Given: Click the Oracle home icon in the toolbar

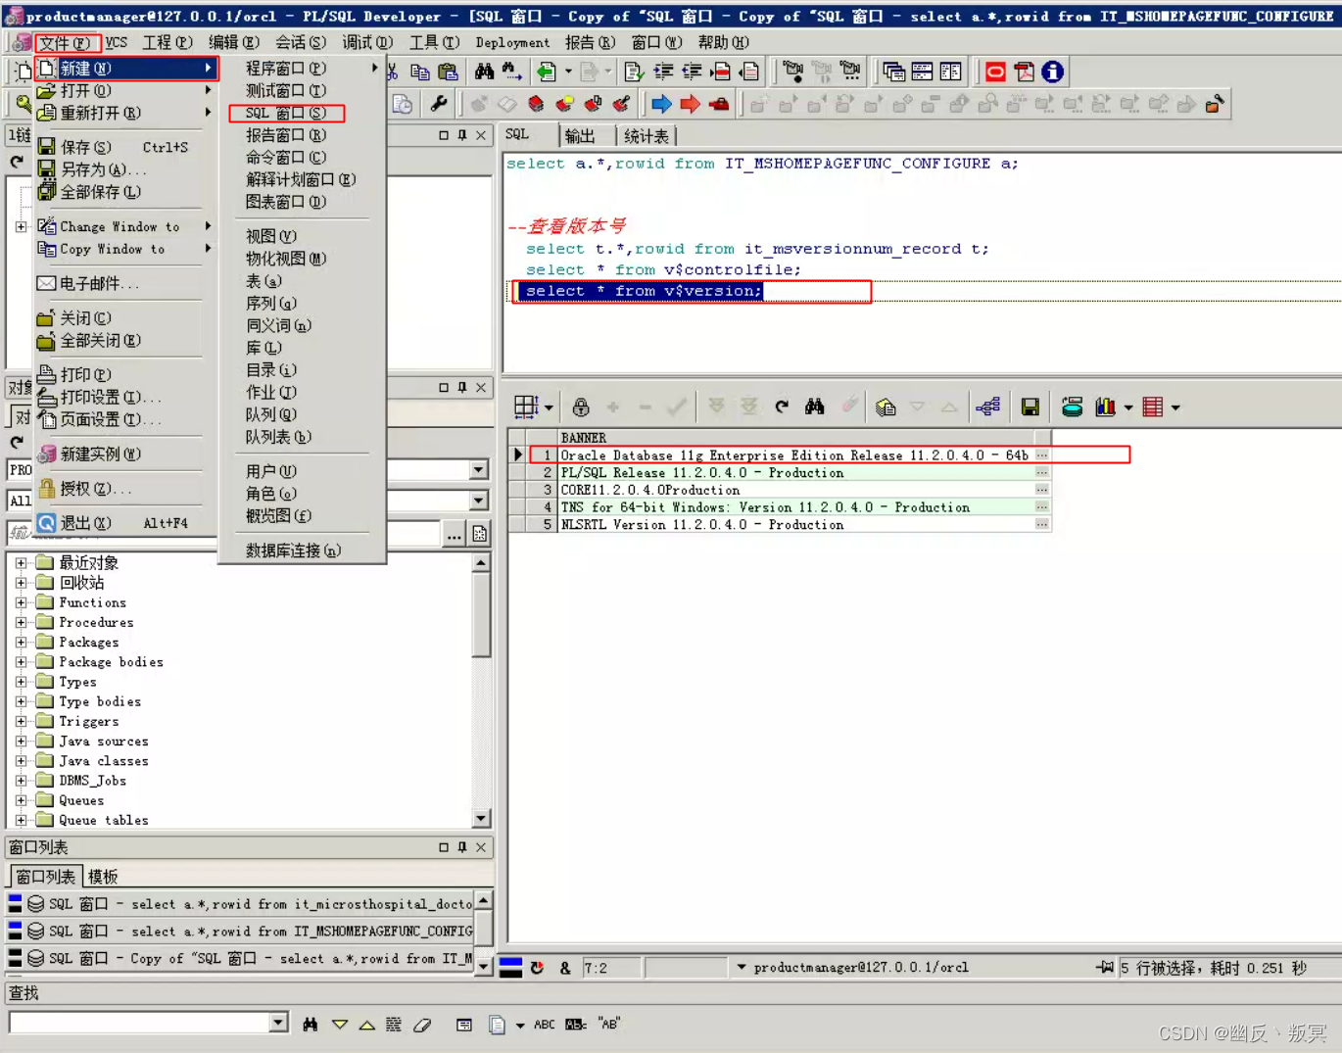Looking at the screenshot, I should tap(994, 71).
